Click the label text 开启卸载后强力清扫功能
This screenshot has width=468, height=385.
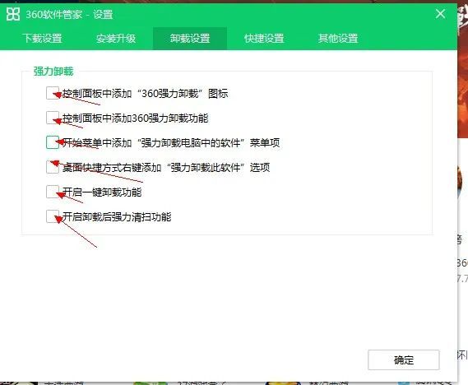117,216
